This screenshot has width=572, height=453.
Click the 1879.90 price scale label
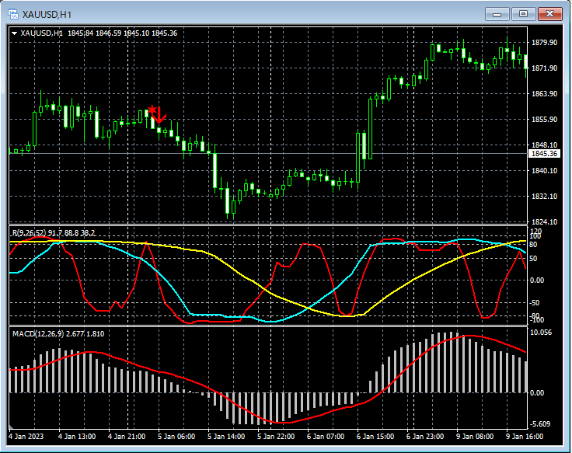pyautogui.click(x=544, y=43)
